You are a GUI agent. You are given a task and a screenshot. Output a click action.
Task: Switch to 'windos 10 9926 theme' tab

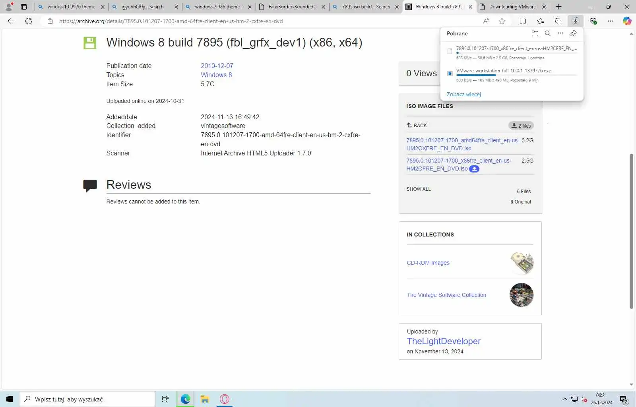pyautogui.click(x=72, y=7)
